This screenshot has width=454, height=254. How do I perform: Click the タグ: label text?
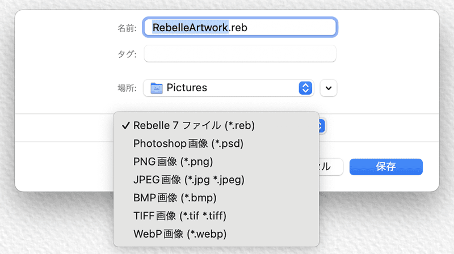pyautogui.click(x=127, y=54)
